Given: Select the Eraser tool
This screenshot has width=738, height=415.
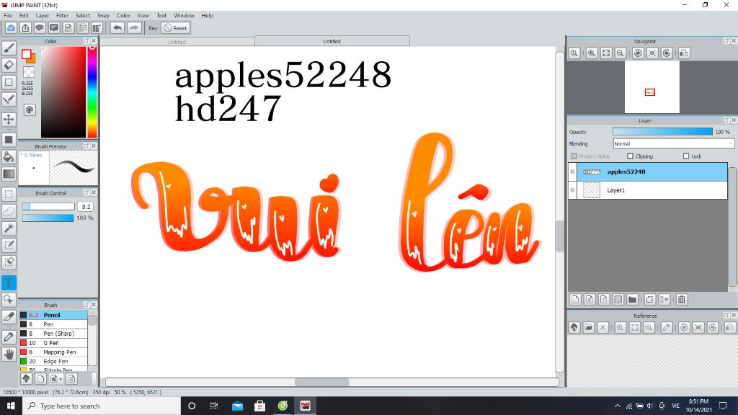Looking at the screenshot, I should click(9, 65).
